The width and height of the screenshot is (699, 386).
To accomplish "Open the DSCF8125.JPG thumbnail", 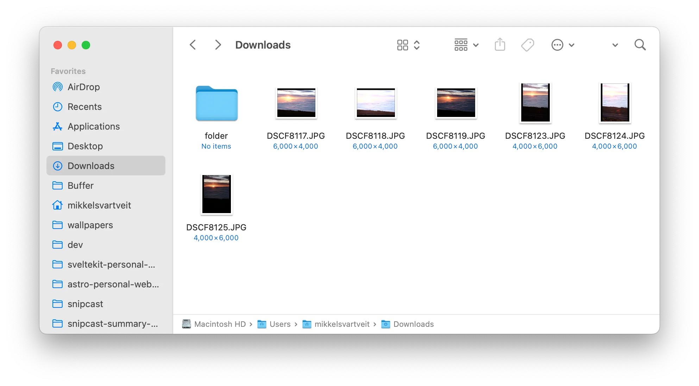I will click(216, 194).
